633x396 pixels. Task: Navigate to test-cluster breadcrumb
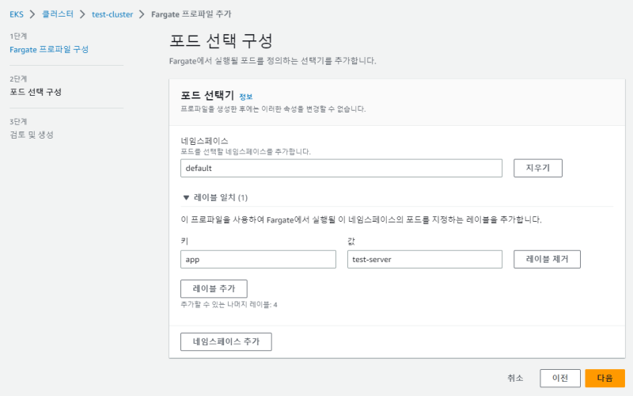(x=113, y=14)
